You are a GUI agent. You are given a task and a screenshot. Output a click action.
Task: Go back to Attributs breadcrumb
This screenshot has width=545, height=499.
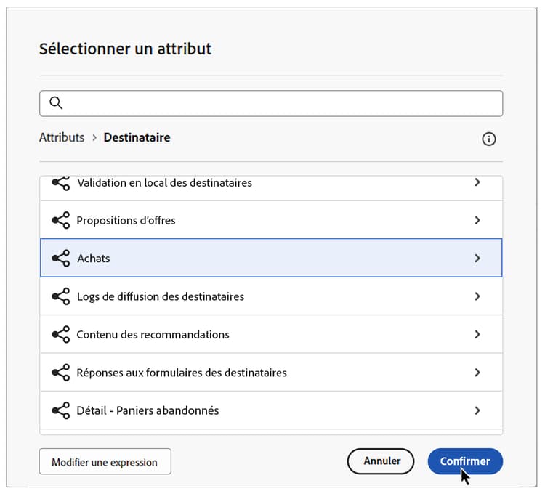coord(62,137)
